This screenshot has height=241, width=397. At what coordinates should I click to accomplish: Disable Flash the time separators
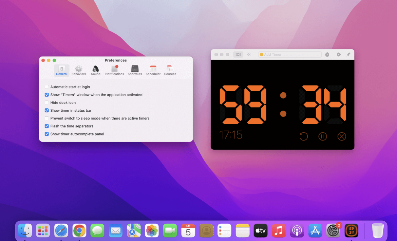(x=47, y=126)
